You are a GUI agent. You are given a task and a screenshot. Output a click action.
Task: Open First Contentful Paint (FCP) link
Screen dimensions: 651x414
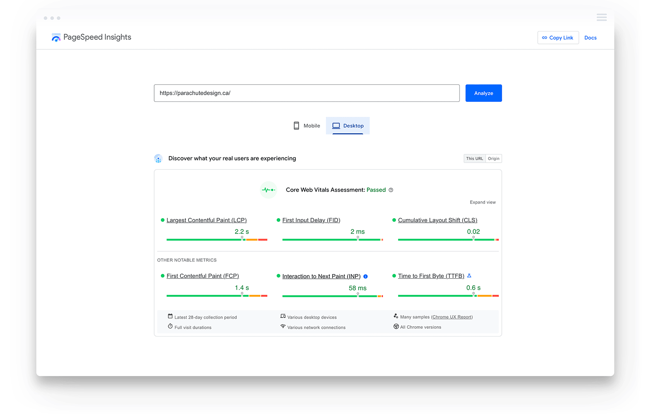pos(203,276)
